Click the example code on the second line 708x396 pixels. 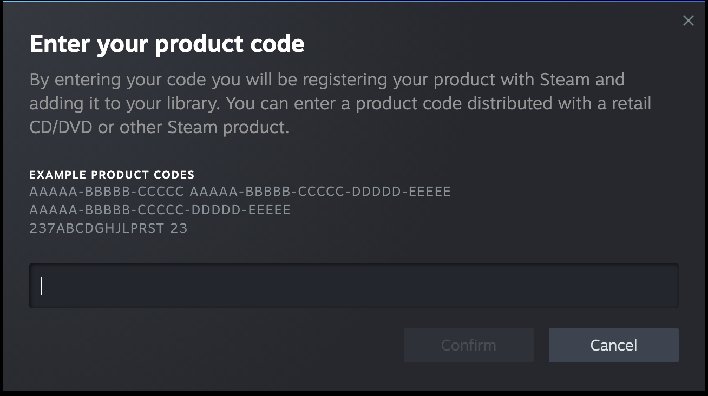(160, 210)
